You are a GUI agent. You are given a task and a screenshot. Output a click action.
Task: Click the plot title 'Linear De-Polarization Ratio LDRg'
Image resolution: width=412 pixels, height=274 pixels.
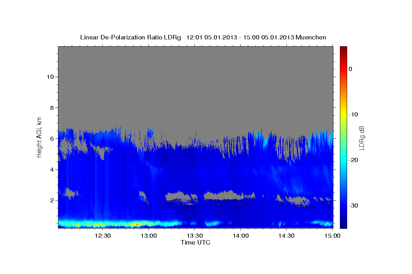[130, 37]
